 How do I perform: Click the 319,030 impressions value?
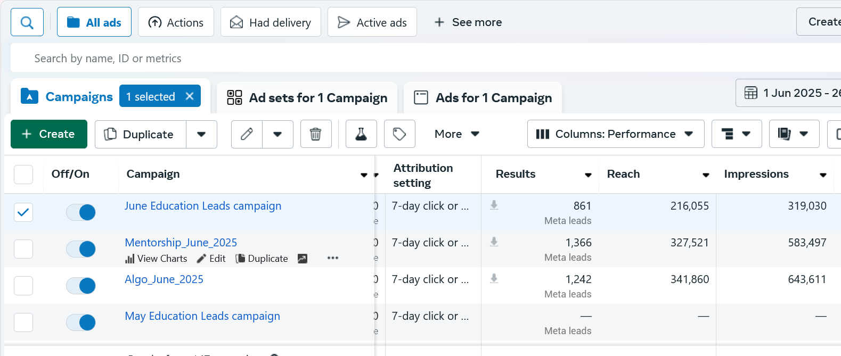[807, 206]
